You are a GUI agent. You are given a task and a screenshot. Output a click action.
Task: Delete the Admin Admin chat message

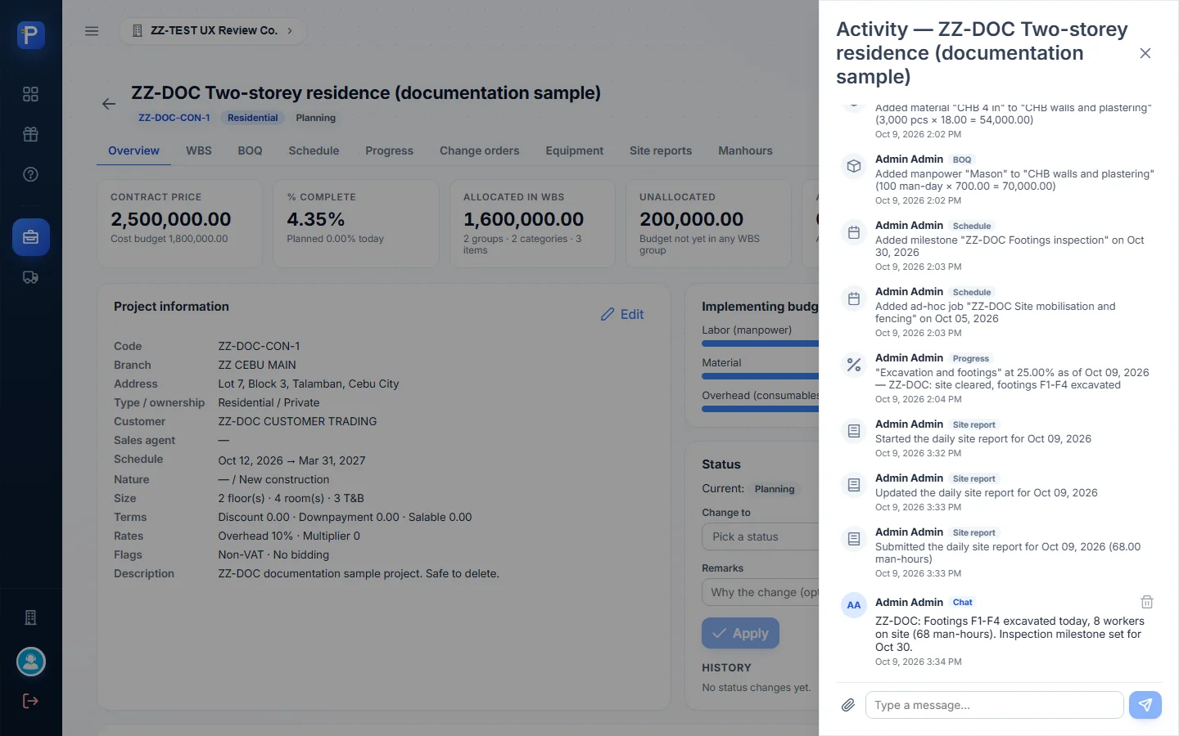coord(1147,602)
